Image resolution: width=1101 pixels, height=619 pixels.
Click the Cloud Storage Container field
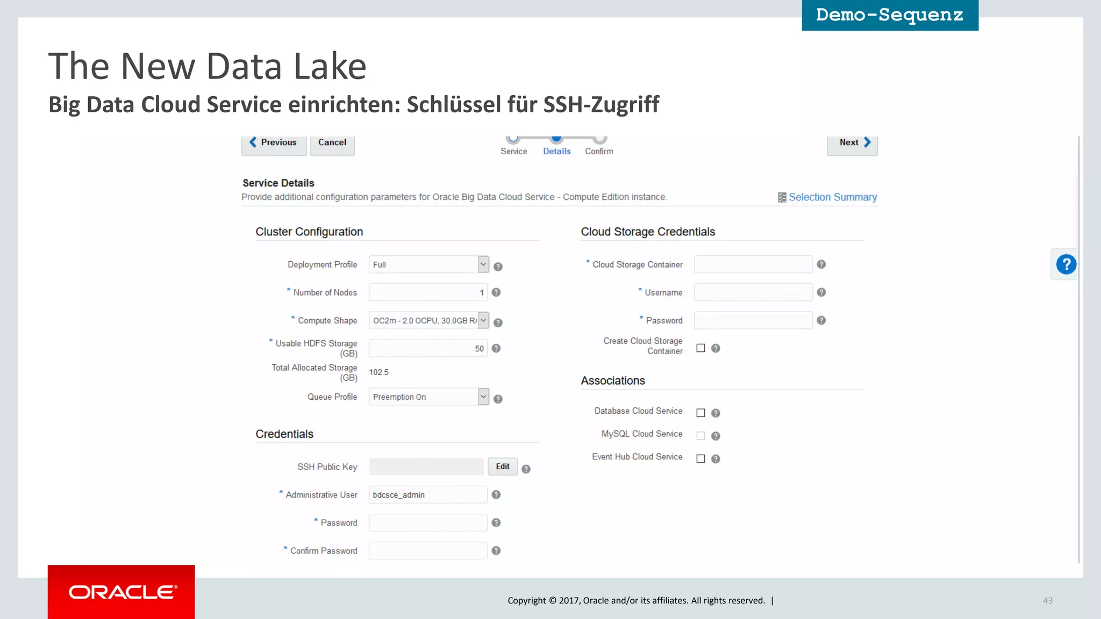click(753, 264)
